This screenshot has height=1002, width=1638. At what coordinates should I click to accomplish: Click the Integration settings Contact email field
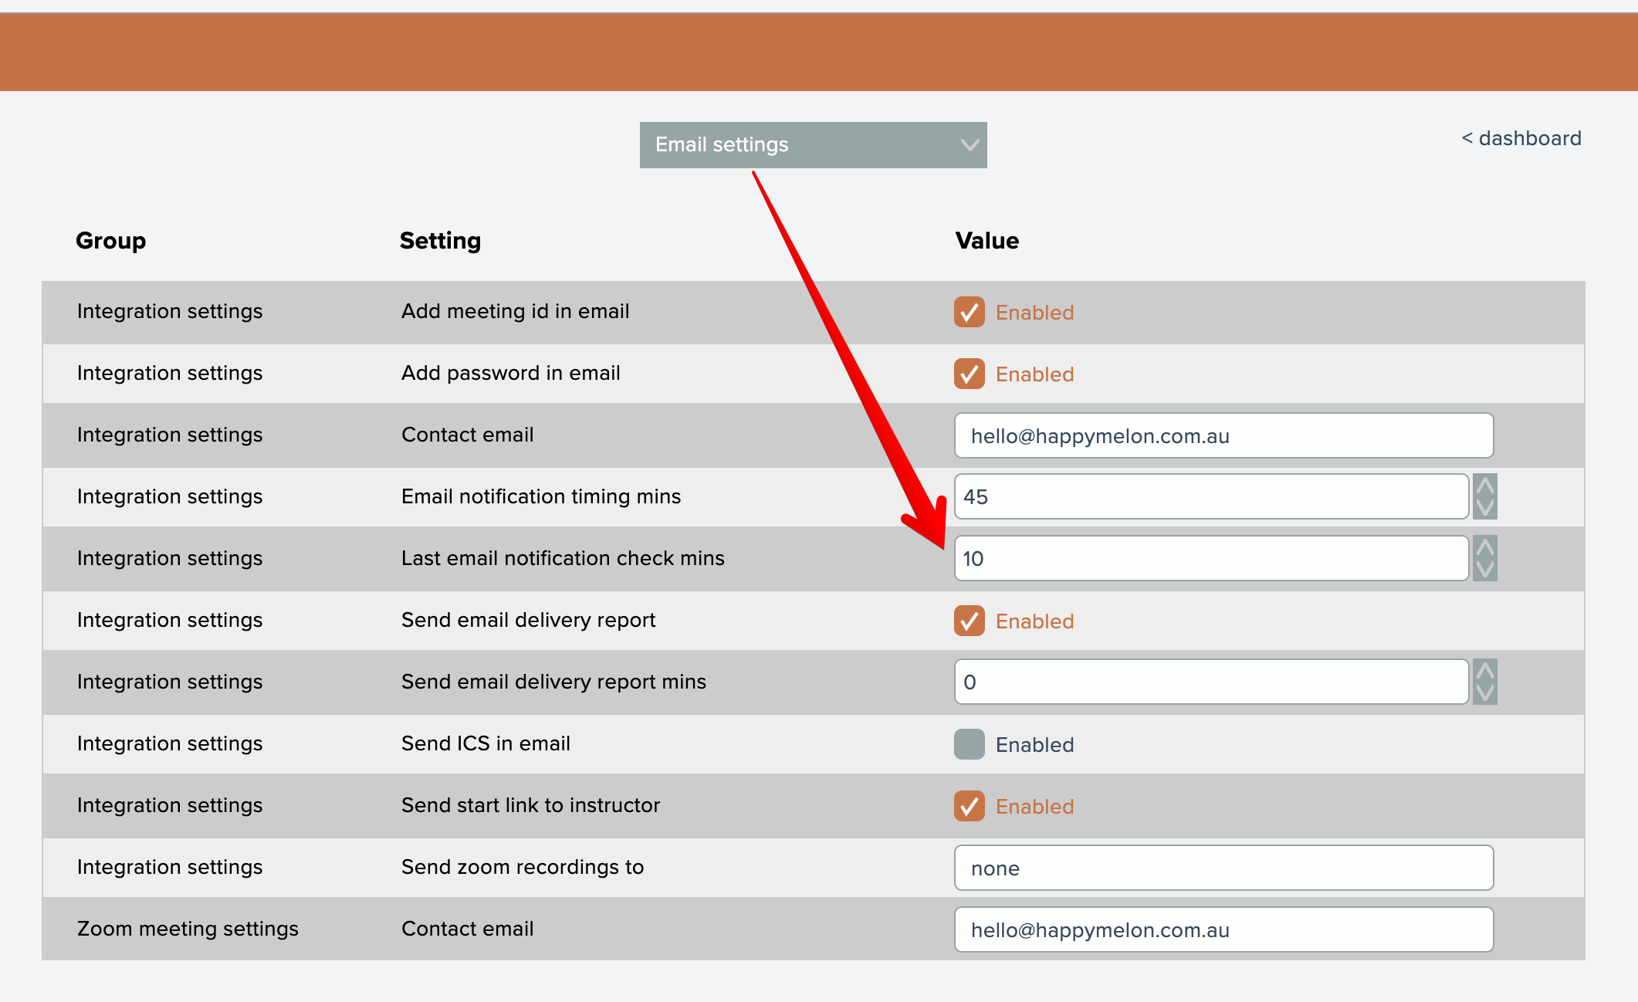1223,435
